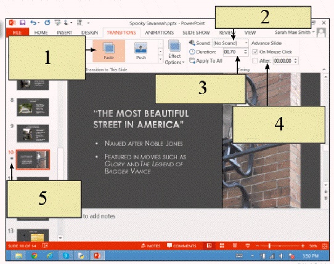The height and width of the screenshot is (264, 334).
Task: Switch to the INSERT tab
Action: point(64,33)
